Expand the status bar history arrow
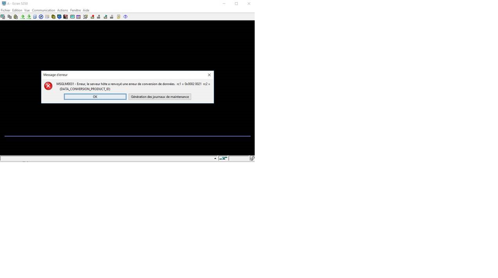The width and height of the screenshot is (498, 278). [215, 158]
